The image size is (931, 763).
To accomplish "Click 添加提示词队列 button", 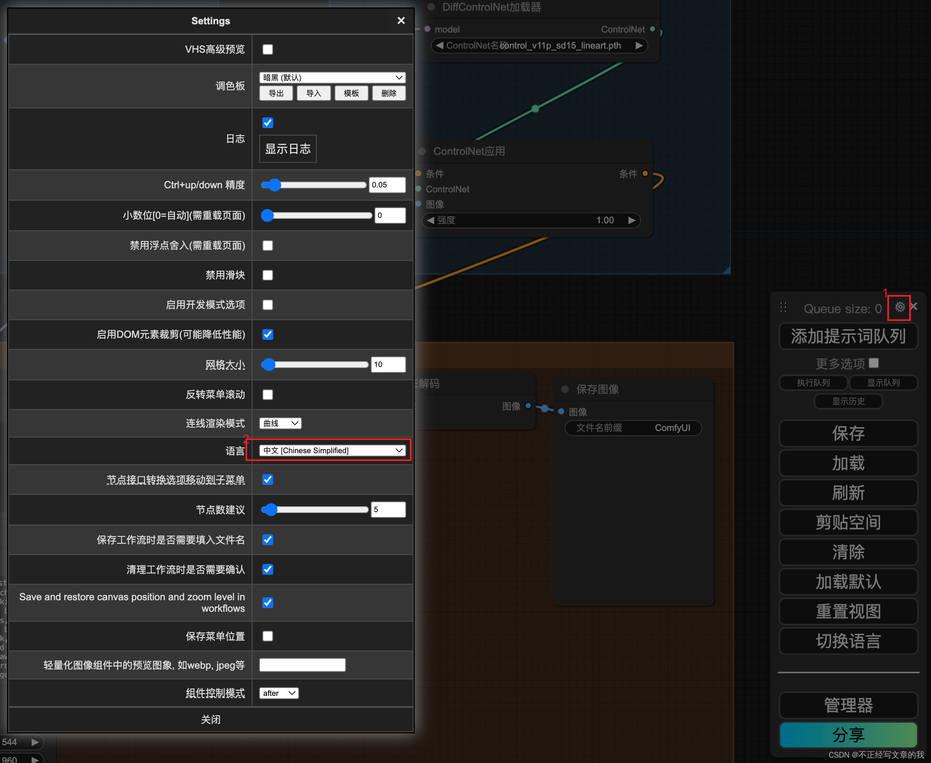I will [x=848, y=336].
